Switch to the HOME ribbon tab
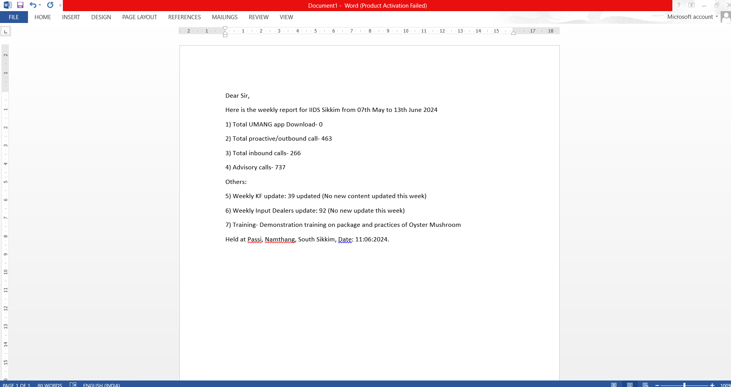 coord(43,17)
